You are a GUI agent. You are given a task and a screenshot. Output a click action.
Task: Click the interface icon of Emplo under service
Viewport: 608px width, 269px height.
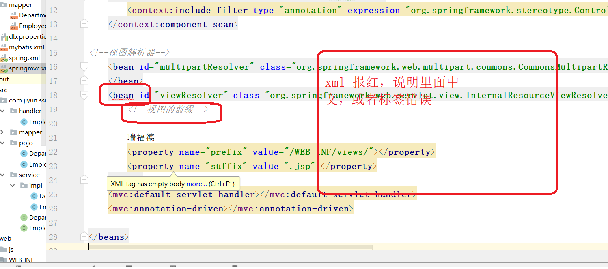click(24, 228)
